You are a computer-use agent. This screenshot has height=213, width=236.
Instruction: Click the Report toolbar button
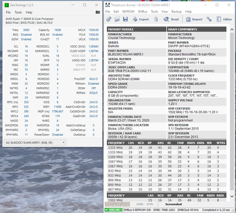[x=194, y=19]
